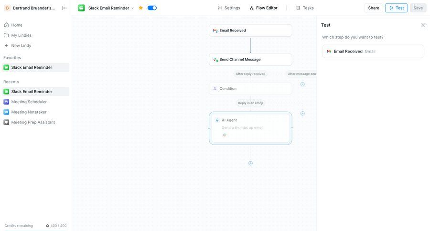Add step via plus below AI Agent
Screen dimensions: 430x231
click(250, 163)
